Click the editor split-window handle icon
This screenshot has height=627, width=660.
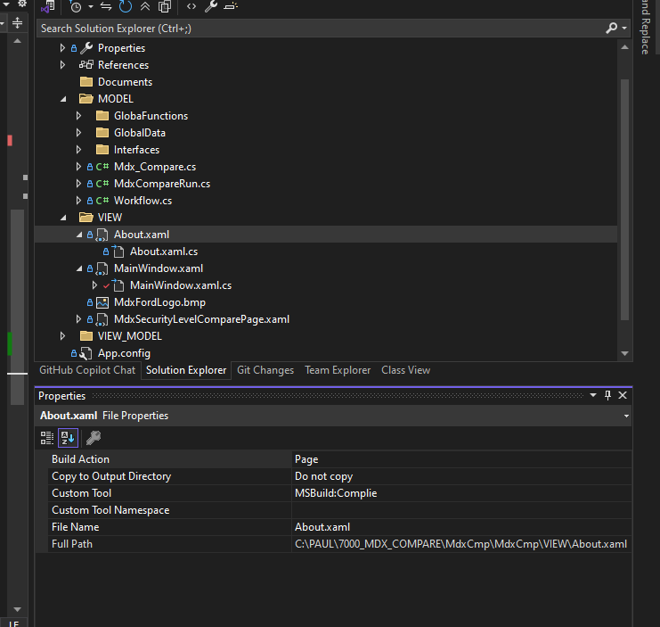[17, 23]
